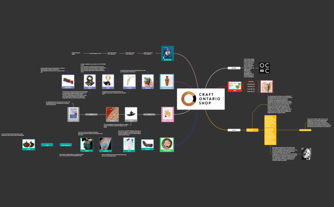Select the By Collection Studio magazine node
Viewport: 334px width, 207px height.
pyautogui.click(x=168, y=53)
